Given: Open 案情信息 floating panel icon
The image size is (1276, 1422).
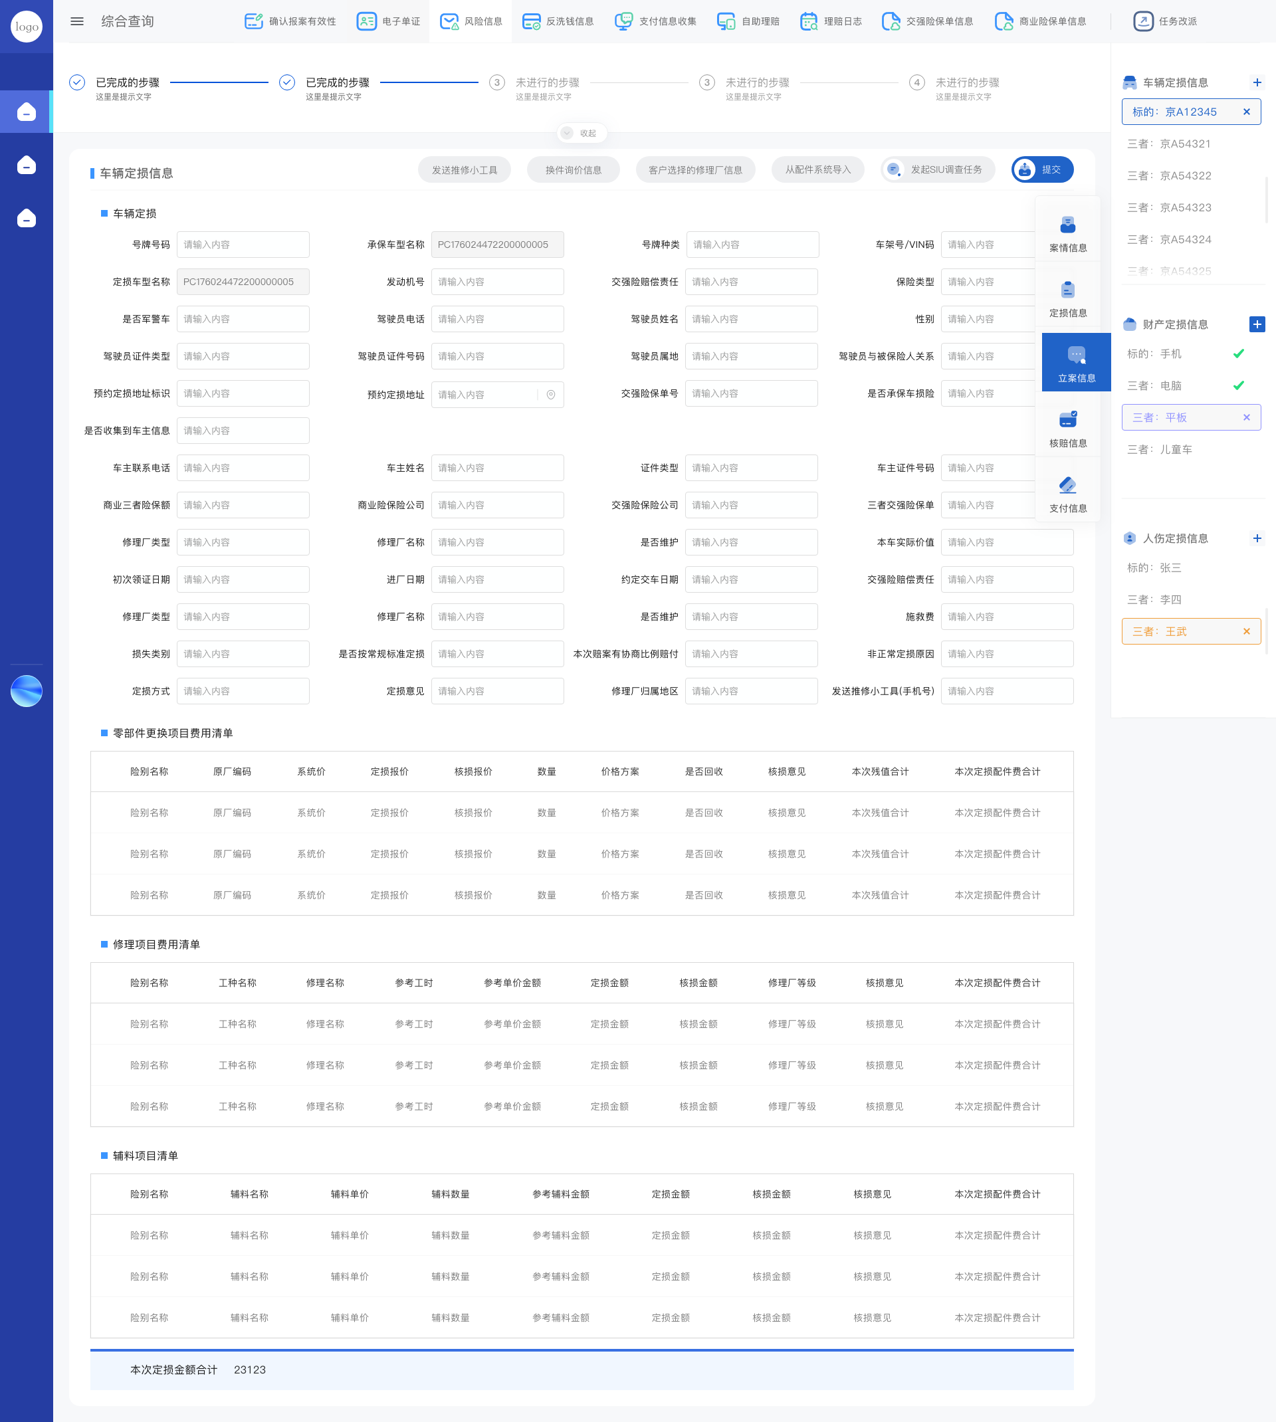Looking at the screenshot, I should (1068, 234).
